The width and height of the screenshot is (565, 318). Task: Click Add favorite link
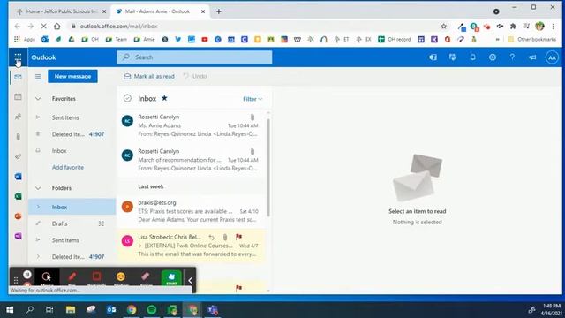coord(68,167)
